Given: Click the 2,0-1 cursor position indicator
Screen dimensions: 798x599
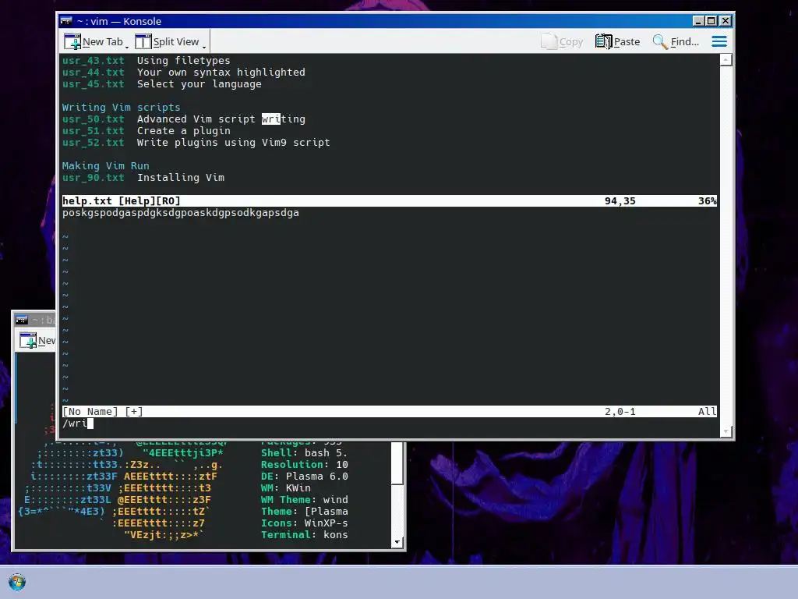Looking at the screenshot, I should click(620, 412).
